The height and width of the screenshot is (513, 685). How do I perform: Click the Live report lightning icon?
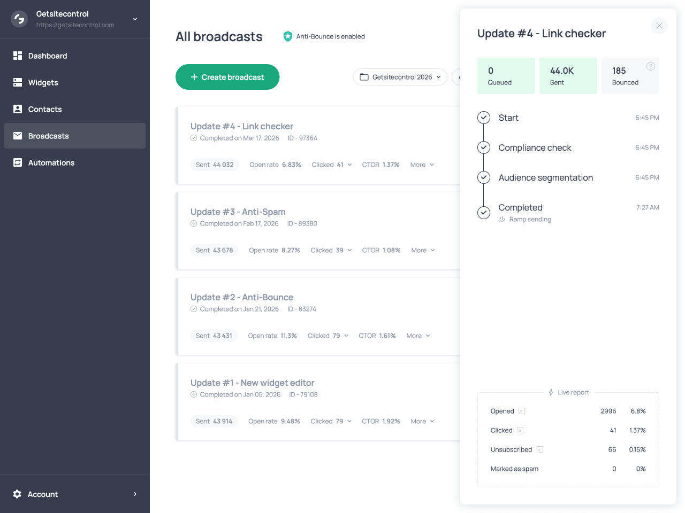pyautogui.click(x=551, y=392)
